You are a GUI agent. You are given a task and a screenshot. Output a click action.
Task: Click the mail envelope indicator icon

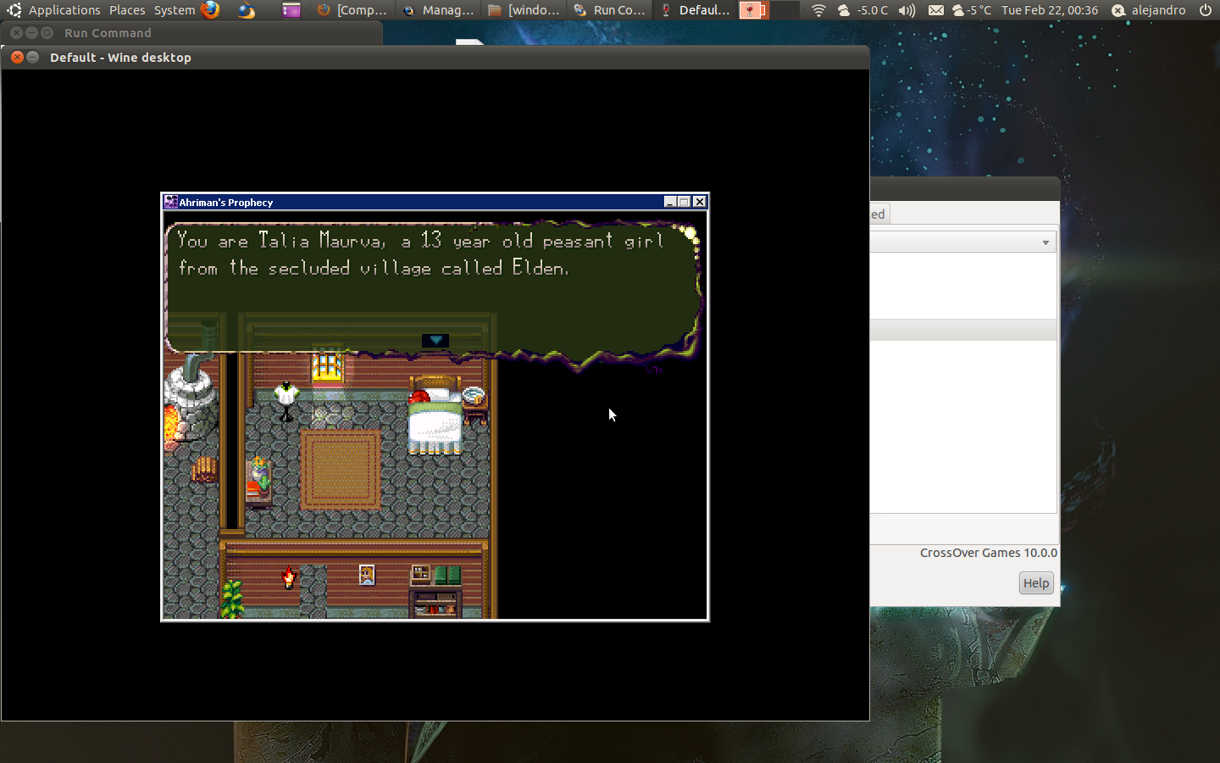tap(935, 10)
